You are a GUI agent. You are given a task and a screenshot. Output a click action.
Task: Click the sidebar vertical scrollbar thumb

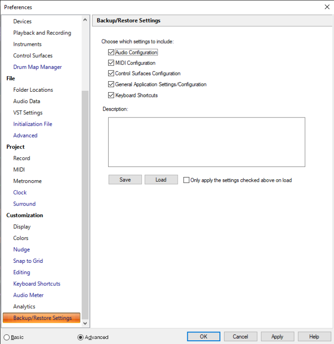[x=85, y=205]
